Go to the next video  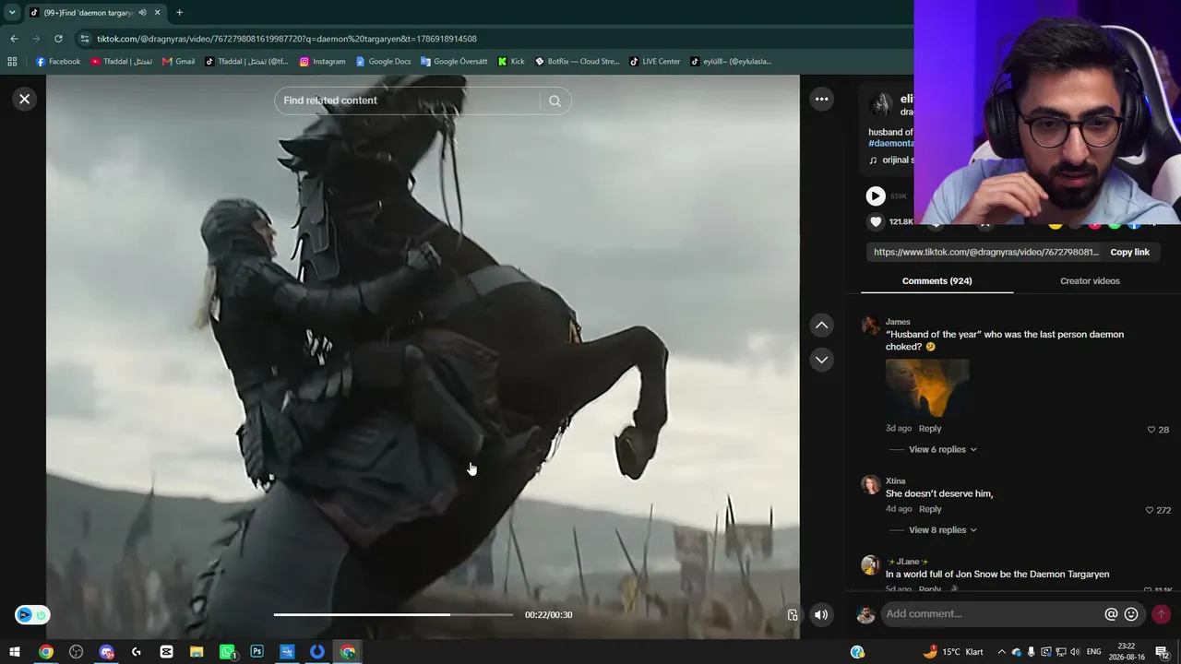pyautogui.click(x=821, y=360)
